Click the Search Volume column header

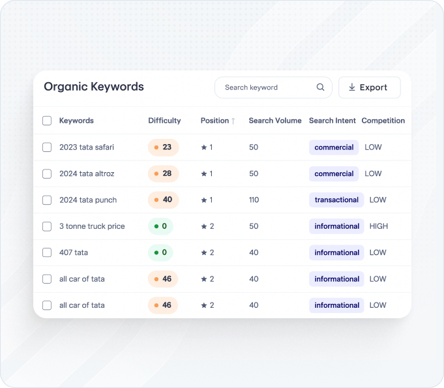click(274, 121)
